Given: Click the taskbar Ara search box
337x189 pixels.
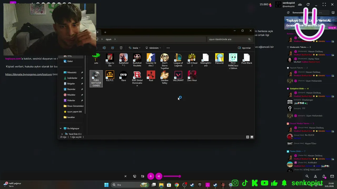Looking at the screenshot, I should [130, 185].
